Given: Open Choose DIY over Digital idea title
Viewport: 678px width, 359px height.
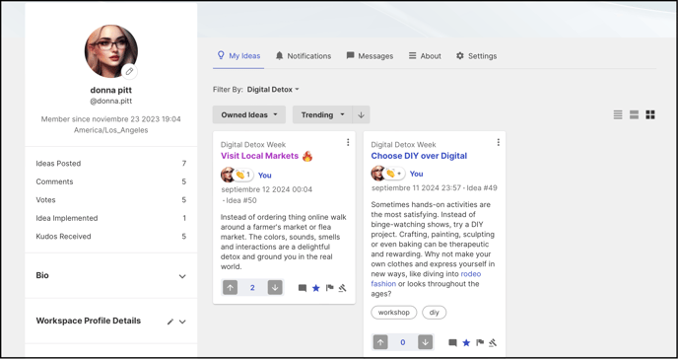Looking at the screenshot, I should pyautogui.click(x=419, y=156).
